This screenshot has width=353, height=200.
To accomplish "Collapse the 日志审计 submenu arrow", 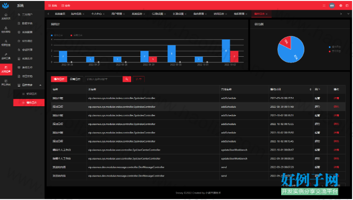I will (x=41, y=85).
